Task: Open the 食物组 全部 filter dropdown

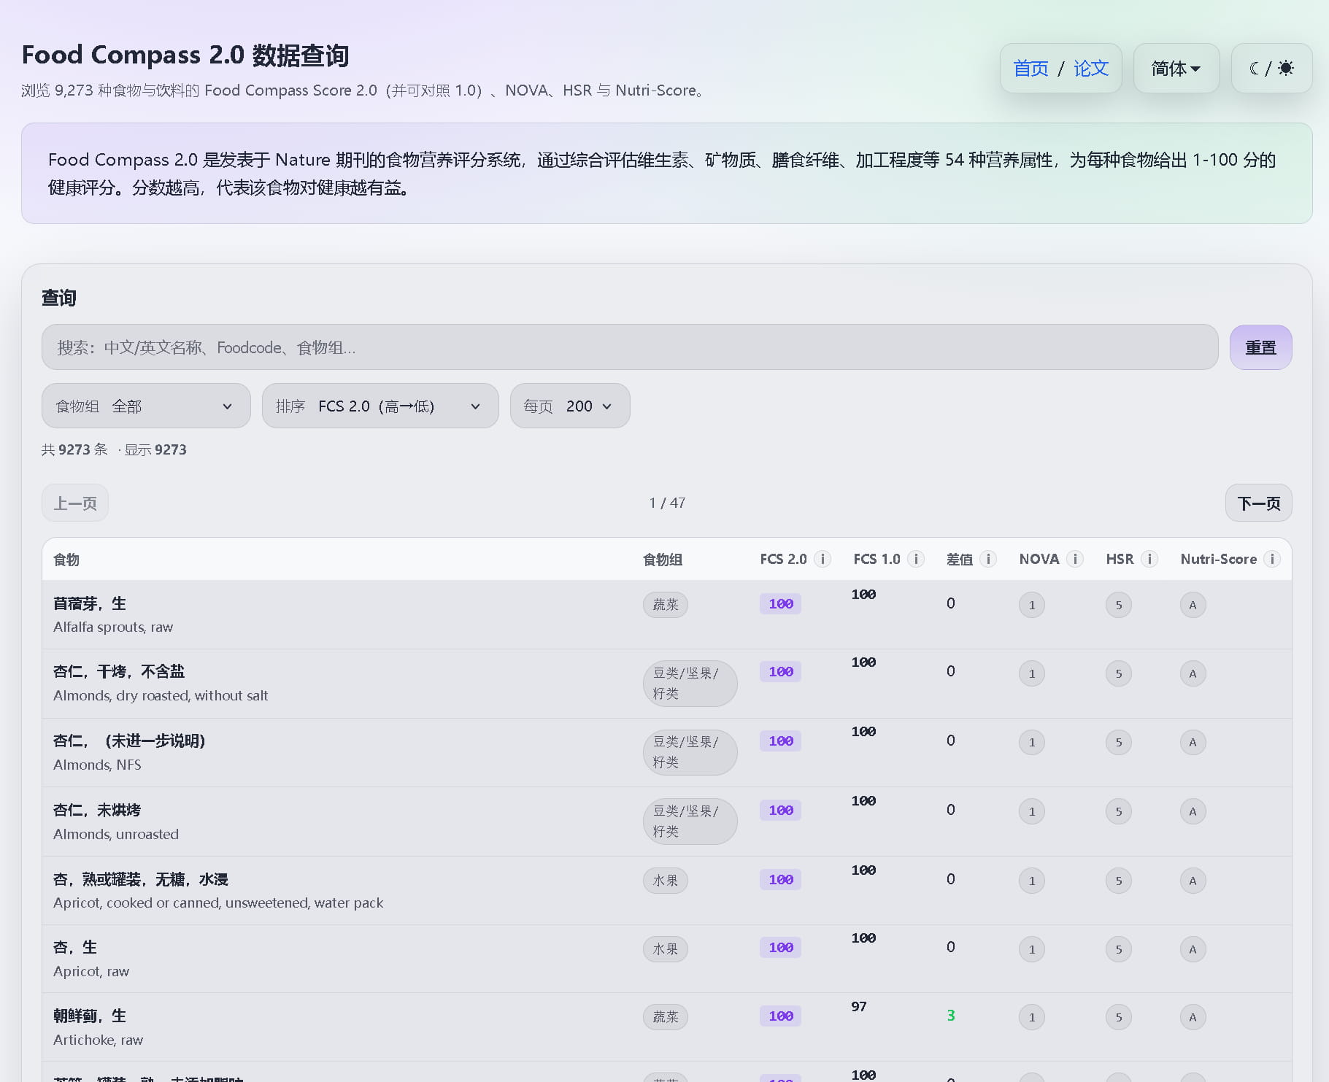Action: coord(146,406)
